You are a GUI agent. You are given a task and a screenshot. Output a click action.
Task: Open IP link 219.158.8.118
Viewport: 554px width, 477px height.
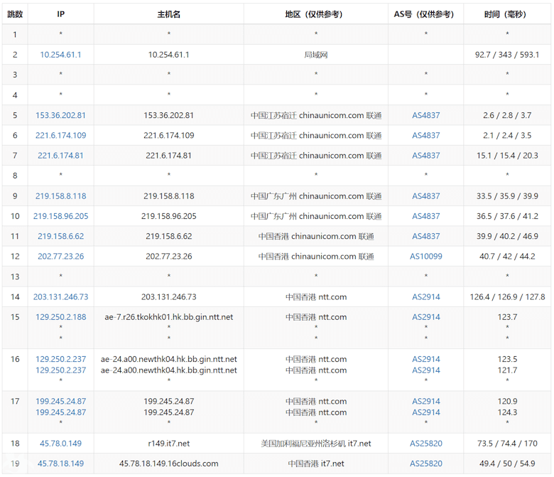click(x=60, y=196)
